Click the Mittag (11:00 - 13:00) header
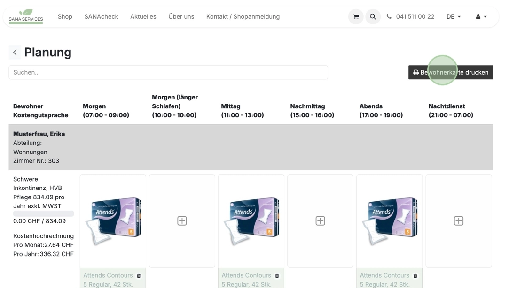The height and width of the screenshot is (288, 517). [x=243, y=111]
